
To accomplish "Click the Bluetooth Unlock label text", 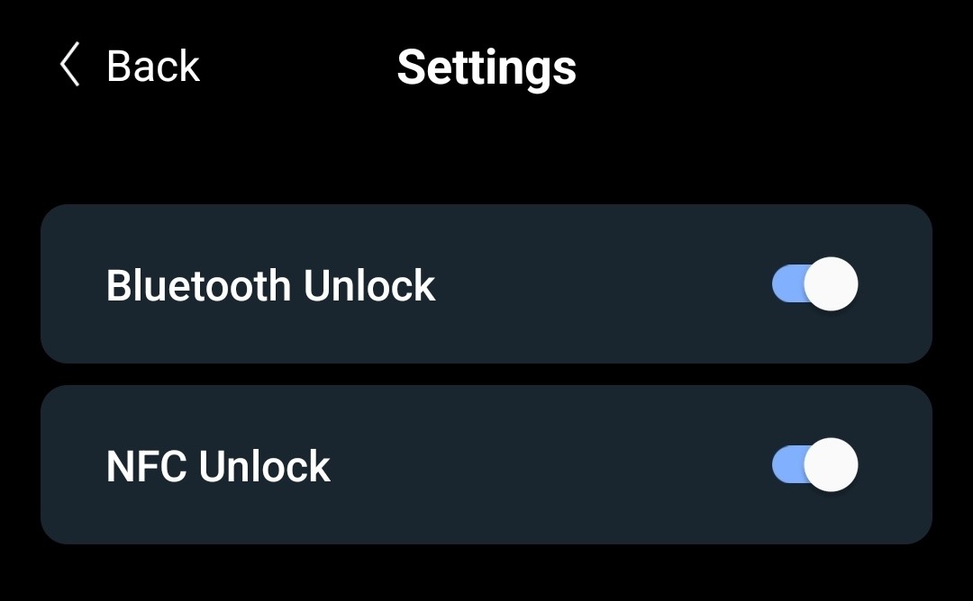I will (270, 285).
